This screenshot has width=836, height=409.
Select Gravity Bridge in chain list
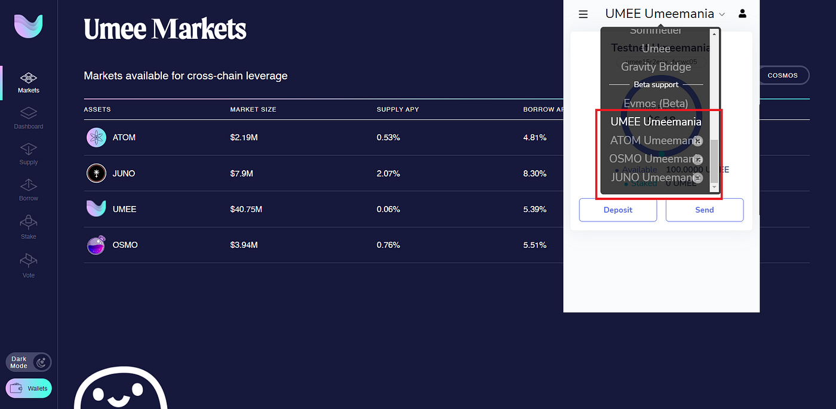tap(656, 67)
